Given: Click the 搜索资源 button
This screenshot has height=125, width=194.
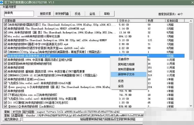Looking at the screenshot, I should click(45, 14).
